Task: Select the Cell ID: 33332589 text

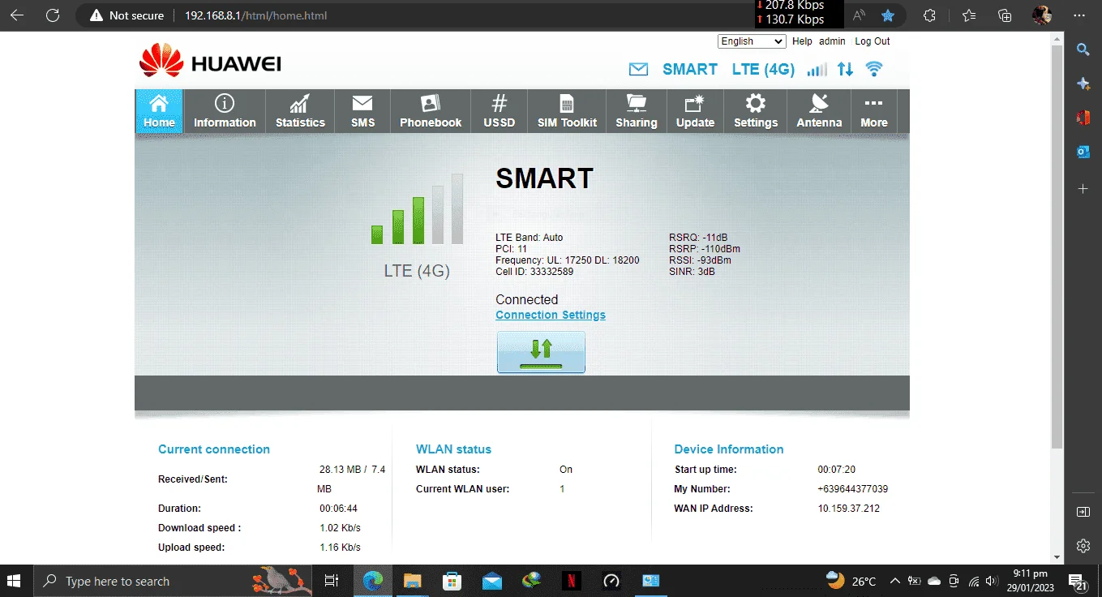Action: [534, 272]
